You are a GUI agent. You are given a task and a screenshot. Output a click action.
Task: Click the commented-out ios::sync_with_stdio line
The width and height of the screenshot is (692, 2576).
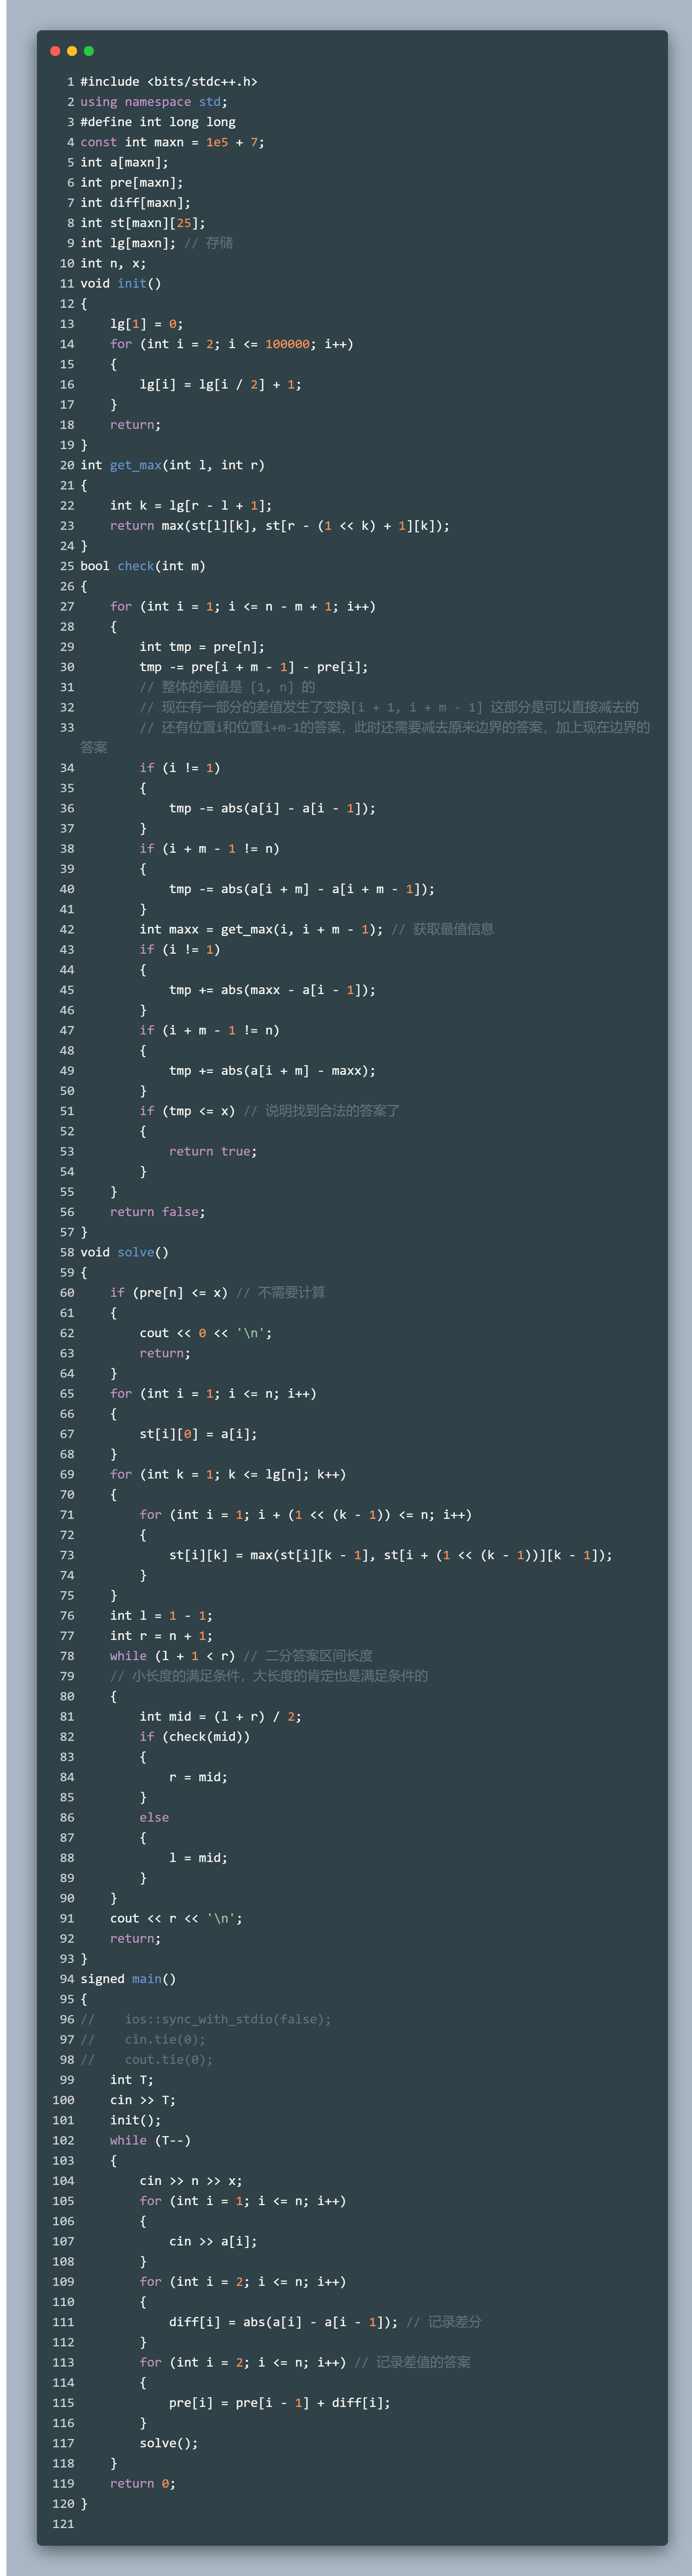(x=227, y=2019)
